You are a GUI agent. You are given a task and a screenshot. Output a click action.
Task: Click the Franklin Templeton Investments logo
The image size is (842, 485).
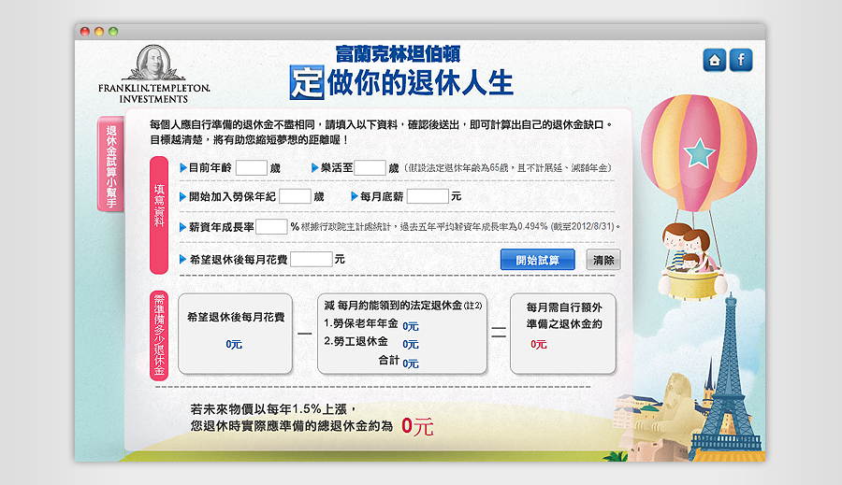click(x=153, y=74)
